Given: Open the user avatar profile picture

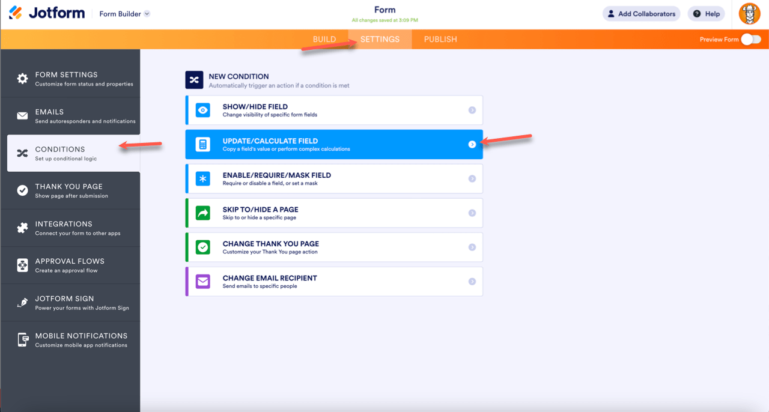Looking at the screenshot, I should coord(749,14).
